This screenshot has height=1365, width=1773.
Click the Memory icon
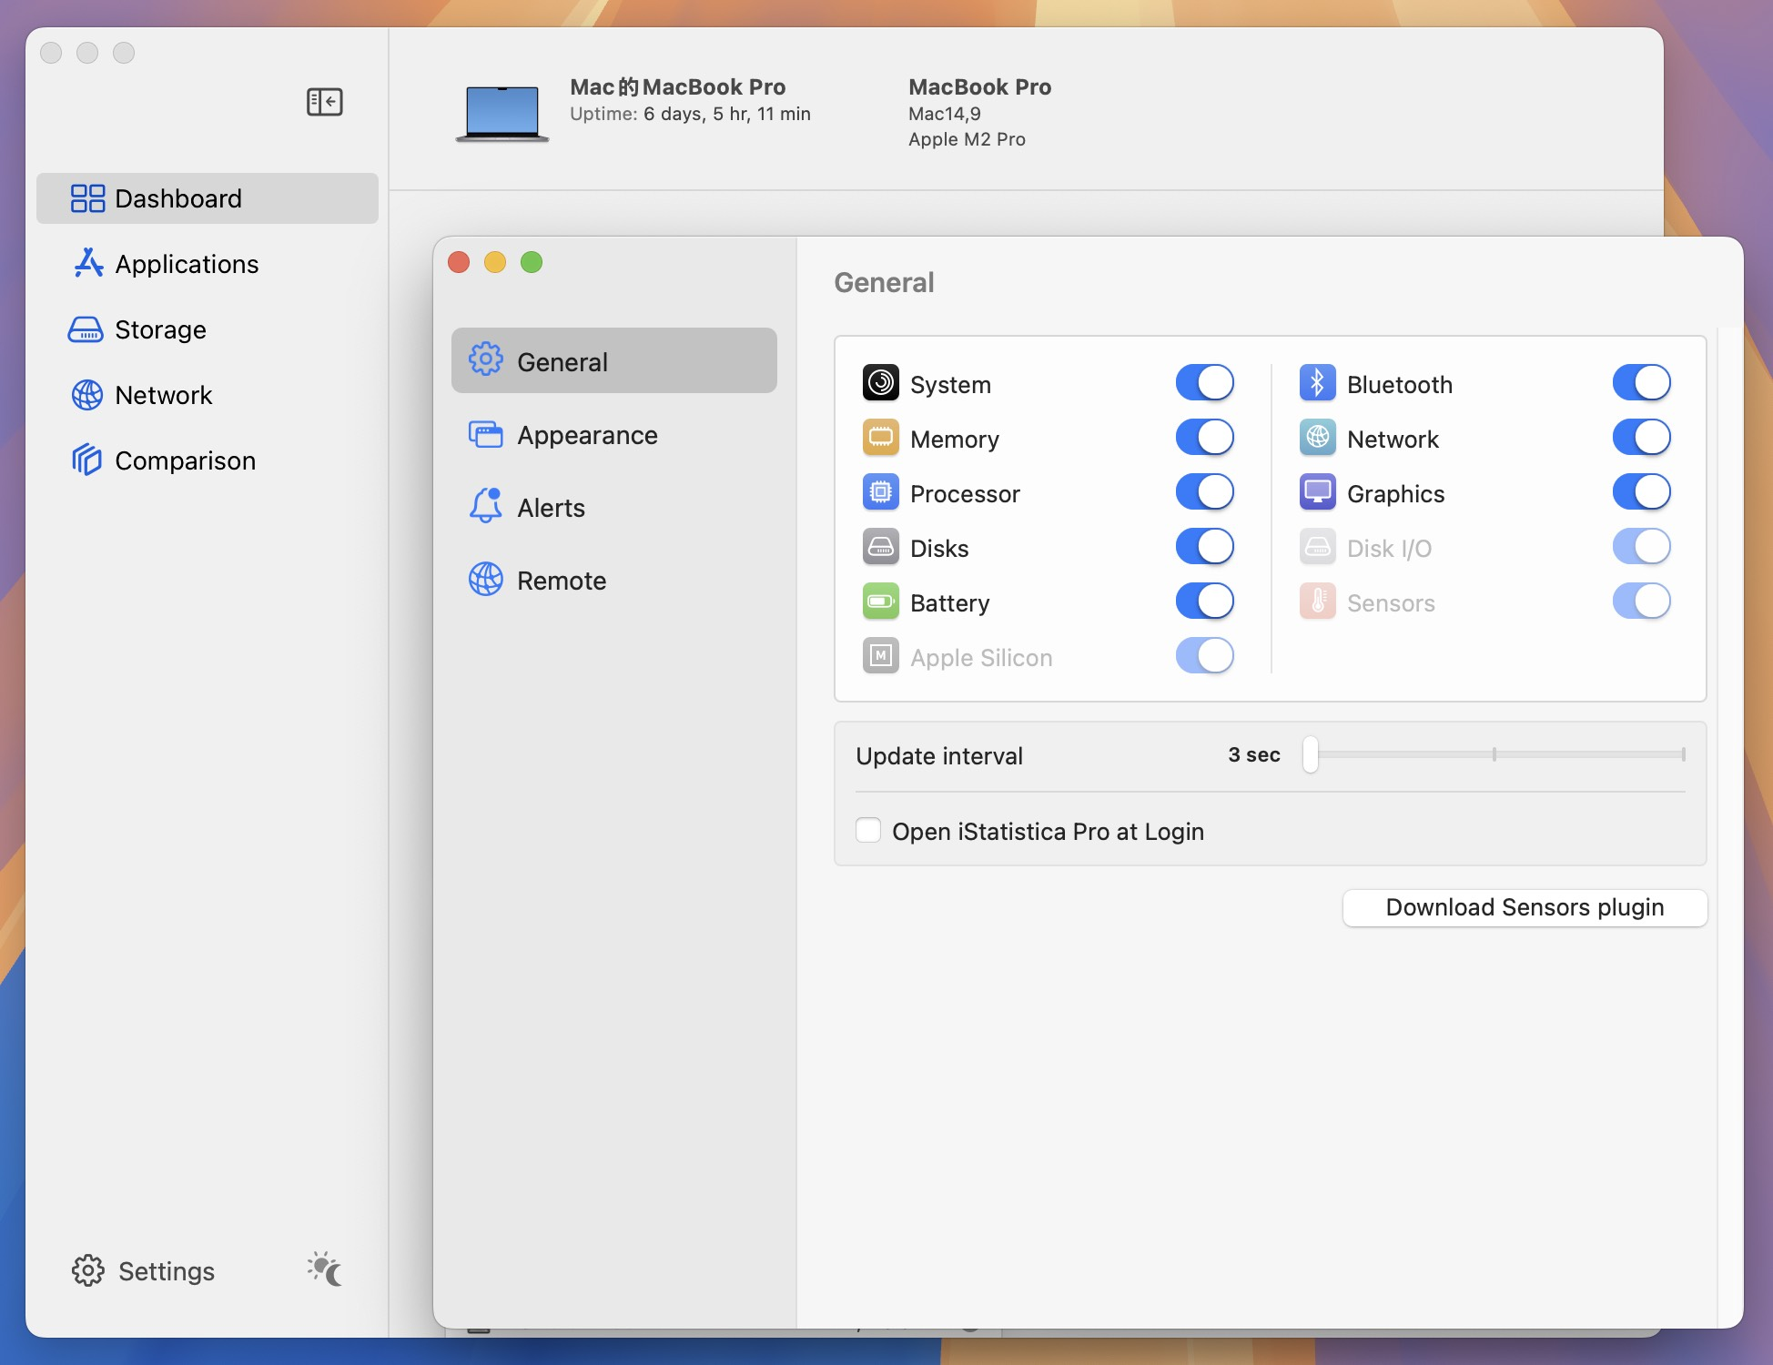pyautogui.click(x=880, y=438)
